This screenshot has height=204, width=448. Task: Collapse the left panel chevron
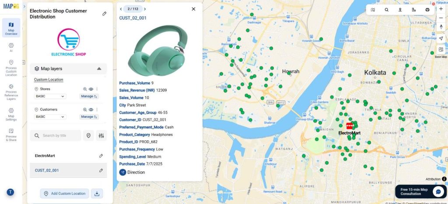click(x=24, y=6)
